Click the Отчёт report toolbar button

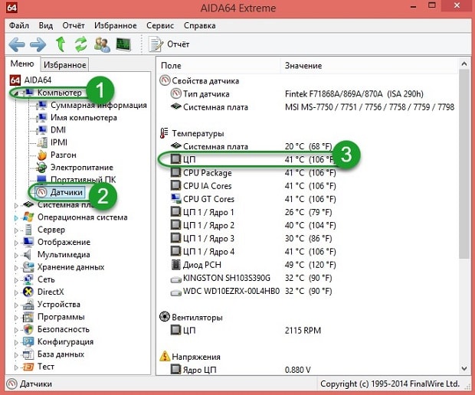click(x=169, y=44)
